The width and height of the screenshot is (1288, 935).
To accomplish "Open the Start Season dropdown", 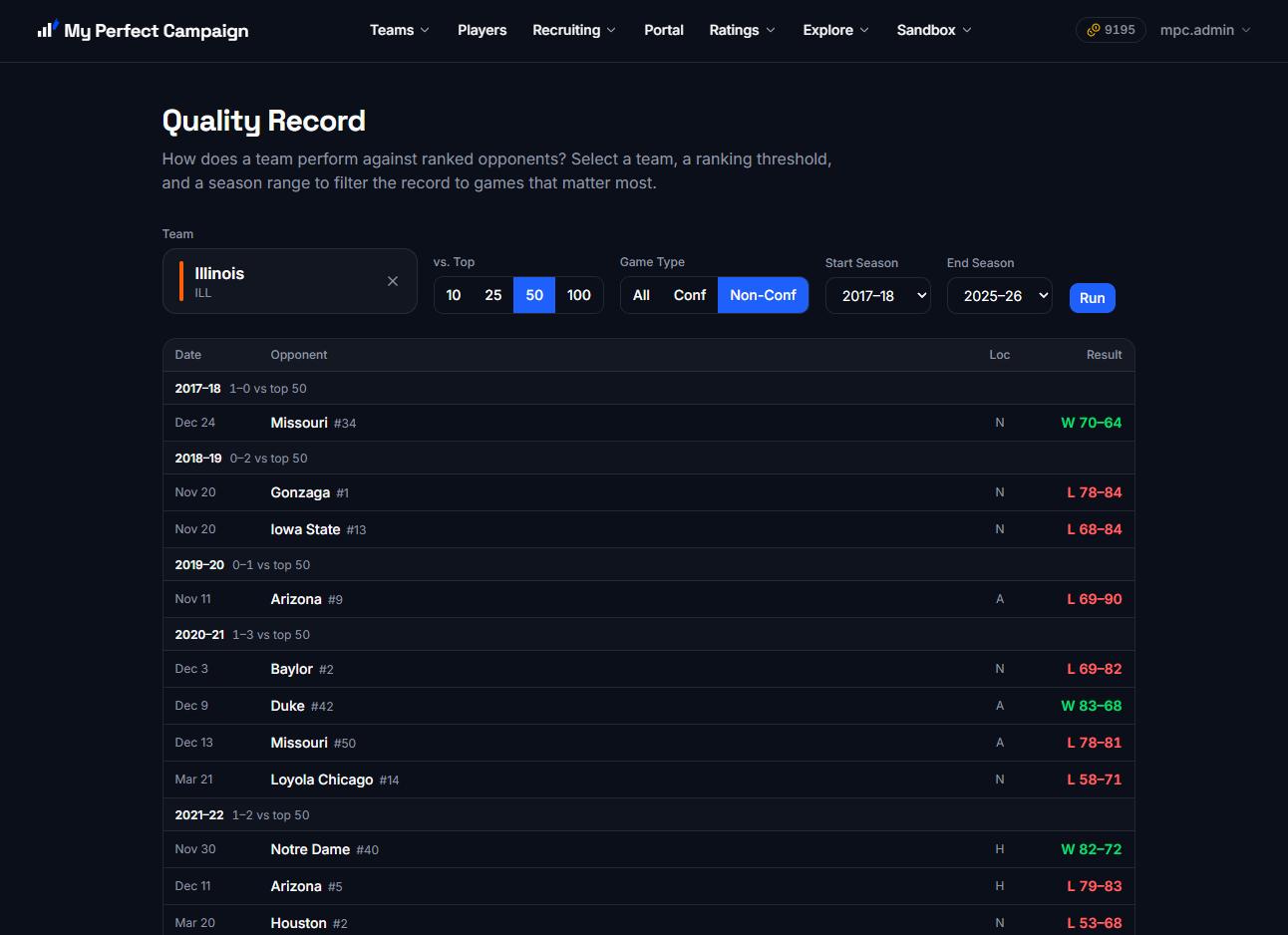I will (878, 296).
